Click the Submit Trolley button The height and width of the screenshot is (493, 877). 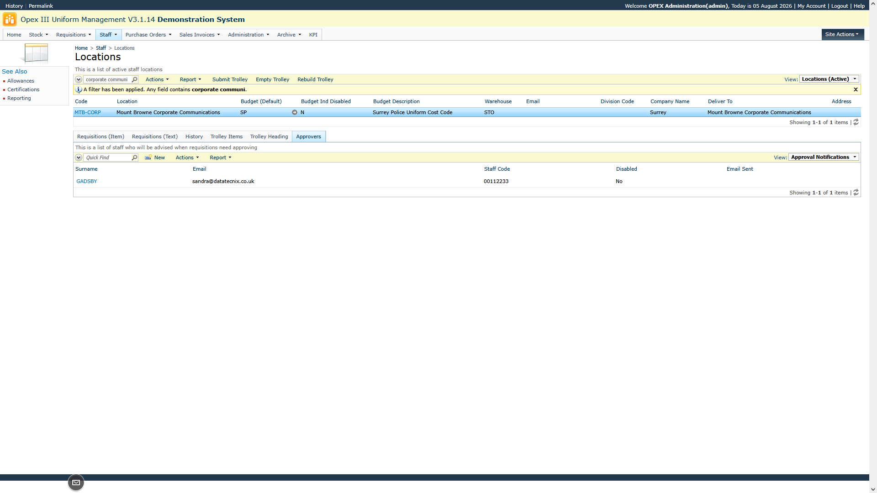(230, 79)
